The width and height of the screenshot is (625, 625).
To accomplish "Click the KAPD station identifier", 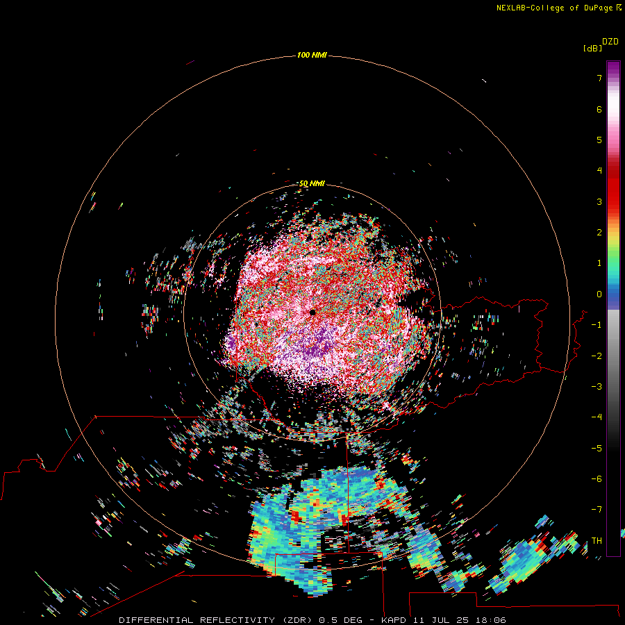I will pyautogui.click(x=394, y=620).
